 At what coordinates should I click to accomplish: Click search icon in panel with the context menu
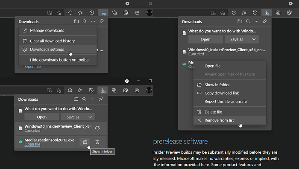click(x=248, y=21)
